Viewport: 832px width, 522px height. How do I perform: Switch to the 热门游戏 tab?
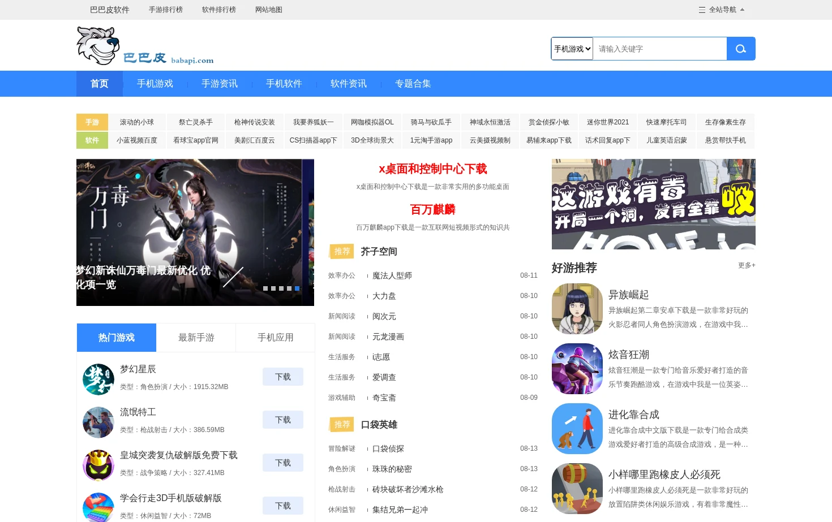pos(117,338)
